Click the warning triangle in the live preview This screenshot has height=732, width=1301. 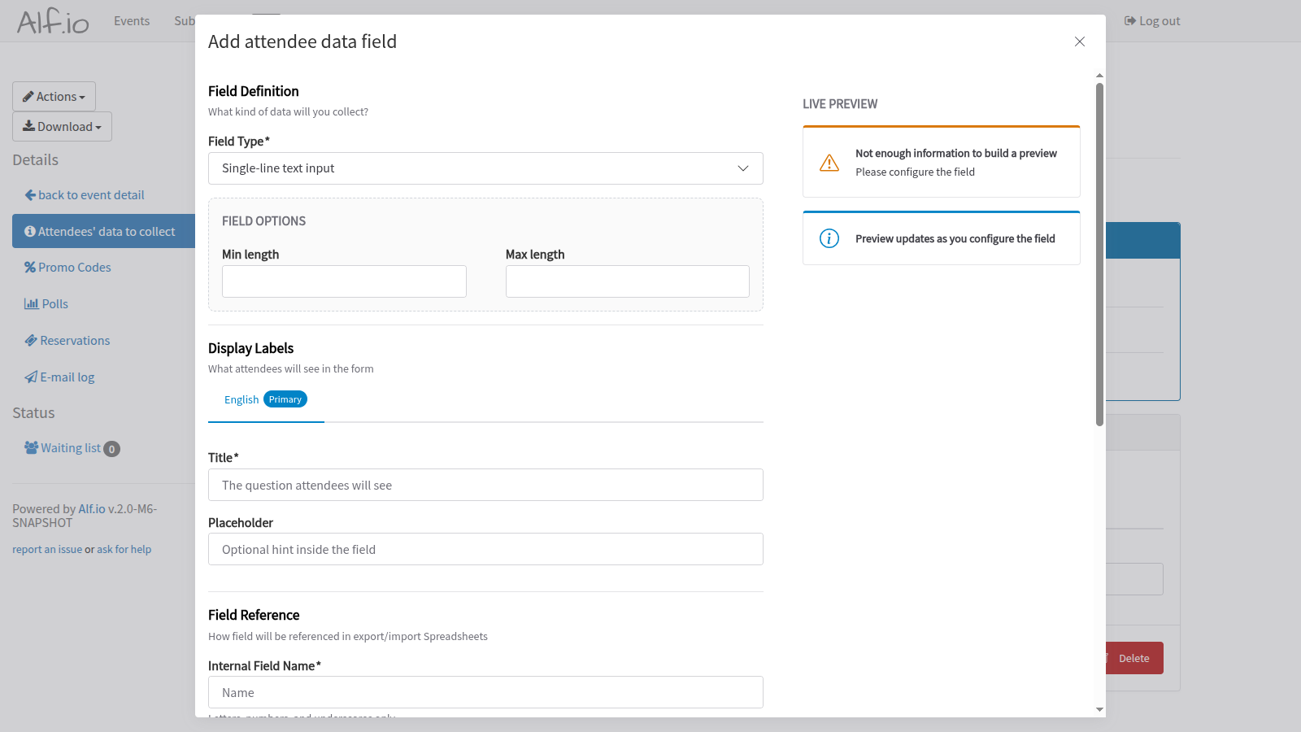[829, 162]
